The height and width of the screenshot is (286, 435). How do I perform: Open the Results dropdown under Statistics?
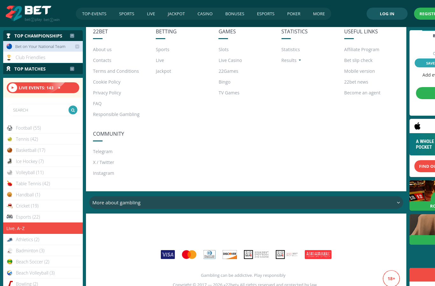[291, 60]
